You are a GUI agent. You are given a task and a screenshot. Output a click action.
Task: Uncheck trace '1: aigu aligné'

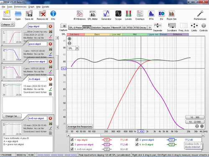tap(72, 140)
